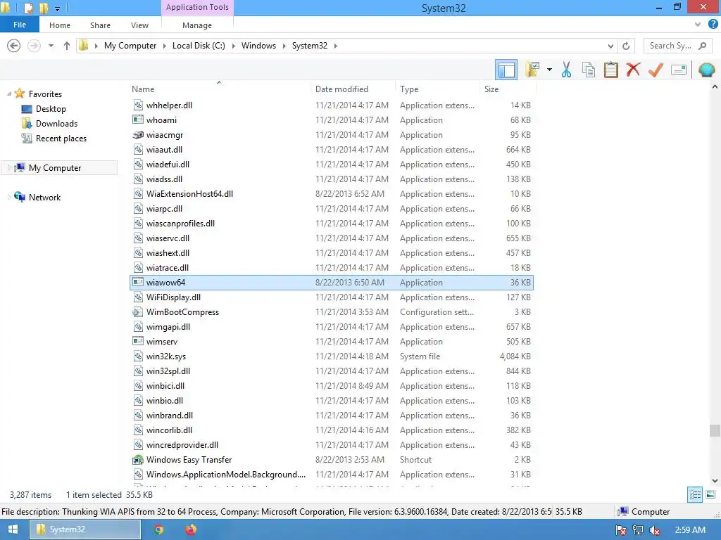This screenshot has height=540, width=721.
Task: Open the address bar history dropdown
Action: pos(610,46)
